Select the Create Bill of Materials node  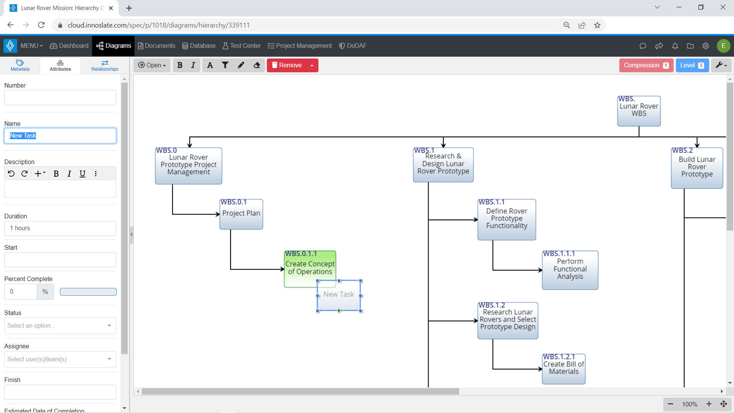click(x=563, y=369)
